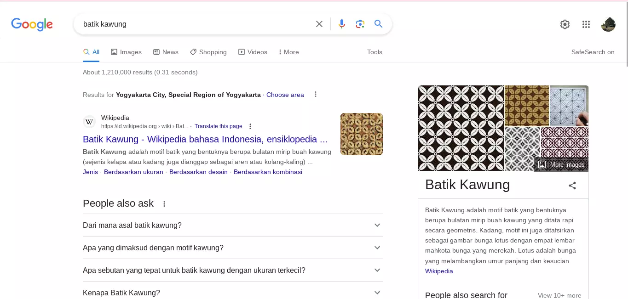
Task: Open the hand-drawn kawung sketch image
Action: tap(569, 105)
